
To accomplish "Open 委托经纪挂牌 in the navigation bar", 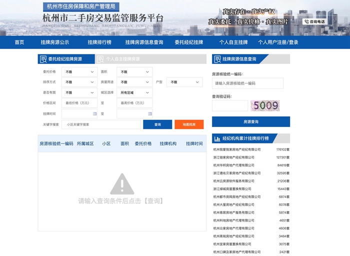I will (x=189, y=42).
